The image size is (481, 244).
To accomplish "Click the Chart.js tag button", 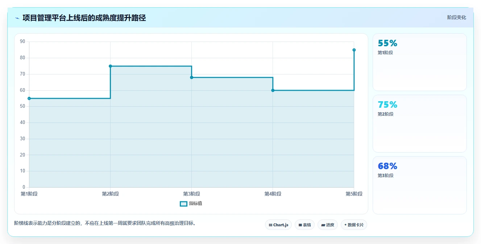I will click(278, 225).
